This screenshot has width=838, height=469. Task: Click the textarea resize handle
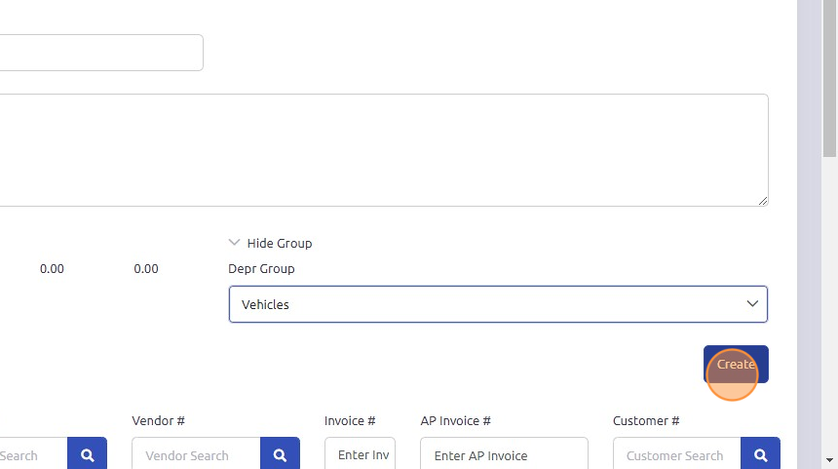(x=763, y=201)
